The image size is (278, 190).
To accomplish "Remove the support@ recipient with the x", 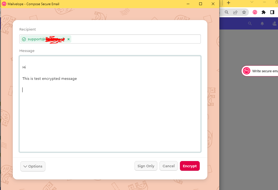I will click(x=68, y=39).
